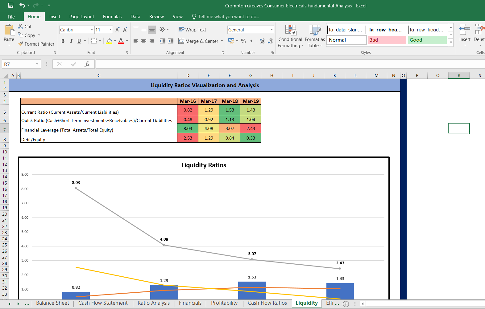Open the font size dropdown
Screen dimensions: 485x309
tap(110, 30)
